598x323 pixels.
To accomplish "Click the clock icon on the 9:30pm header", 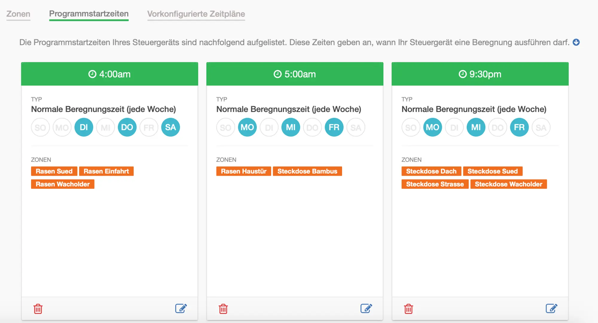I will click(x=463, y=74).
